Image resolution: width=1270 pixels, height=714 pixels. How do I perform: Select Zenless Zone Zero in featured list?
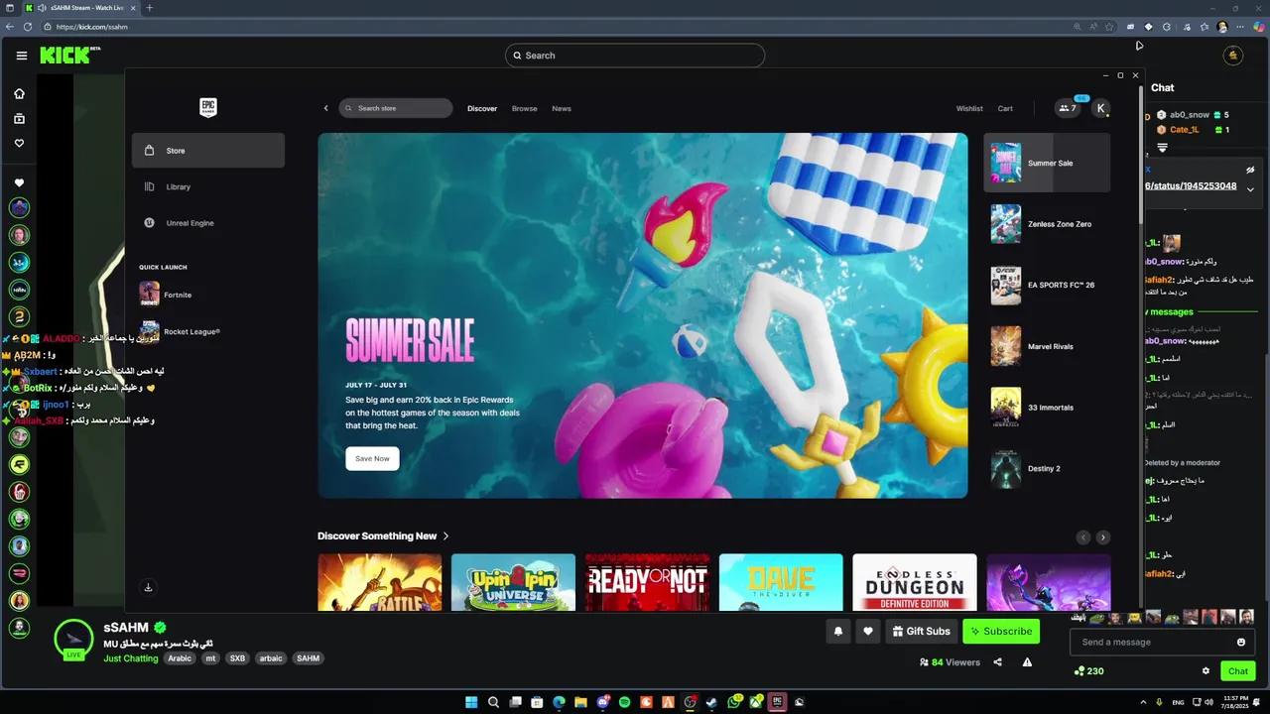click(x=1047, y=224)
